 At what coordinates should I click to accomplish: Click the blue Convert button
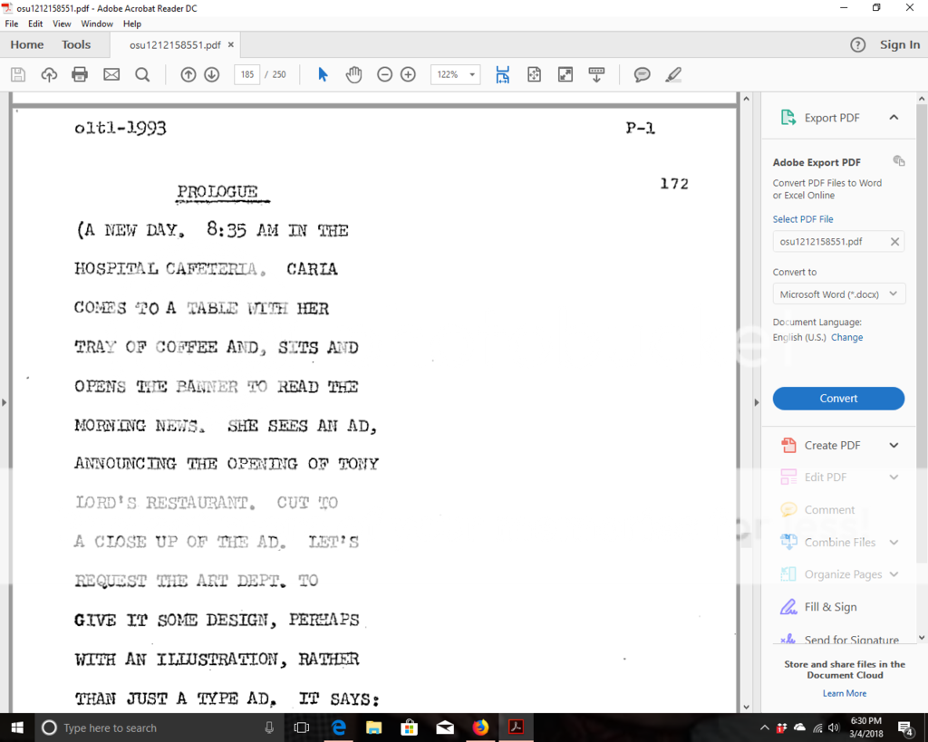[838, 399]
